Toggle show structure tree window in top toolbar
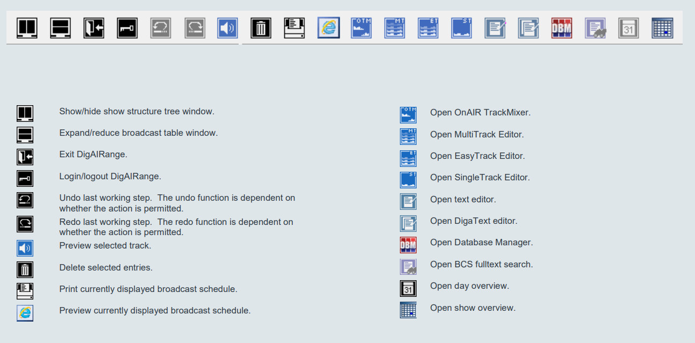This screenshot has width=695, height=343. tap(27, 28)
